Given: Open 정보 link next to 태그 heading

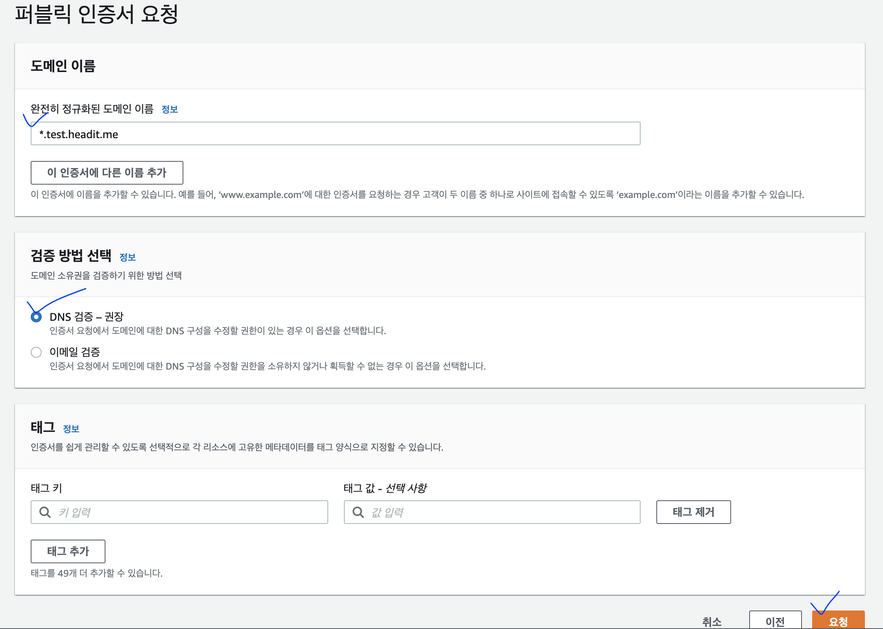Looking at the screenshot, I should pos(71,429).
